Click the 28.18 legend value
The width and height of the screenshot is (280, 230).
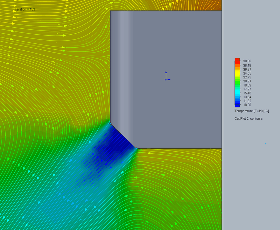point(247,65)
